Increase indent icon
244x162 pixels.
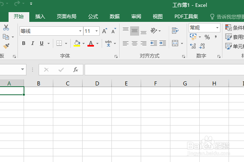pos(163,43)
